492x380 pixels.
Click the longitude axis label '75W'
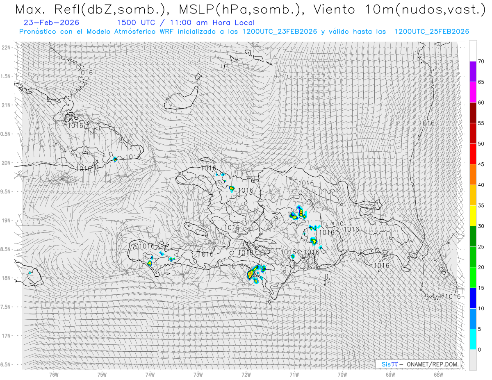102,374
